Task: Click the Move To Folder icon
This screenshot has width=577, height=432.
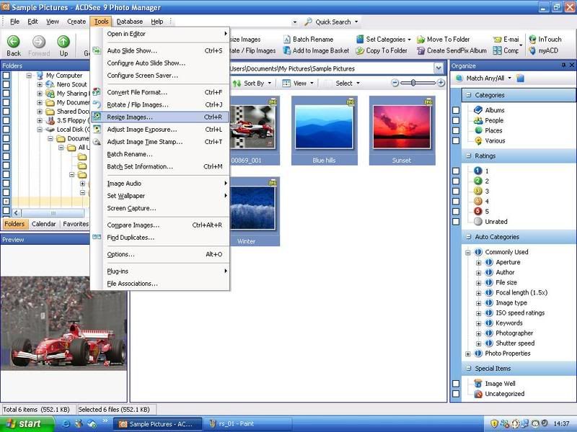Action: click(x=420, y=40)
